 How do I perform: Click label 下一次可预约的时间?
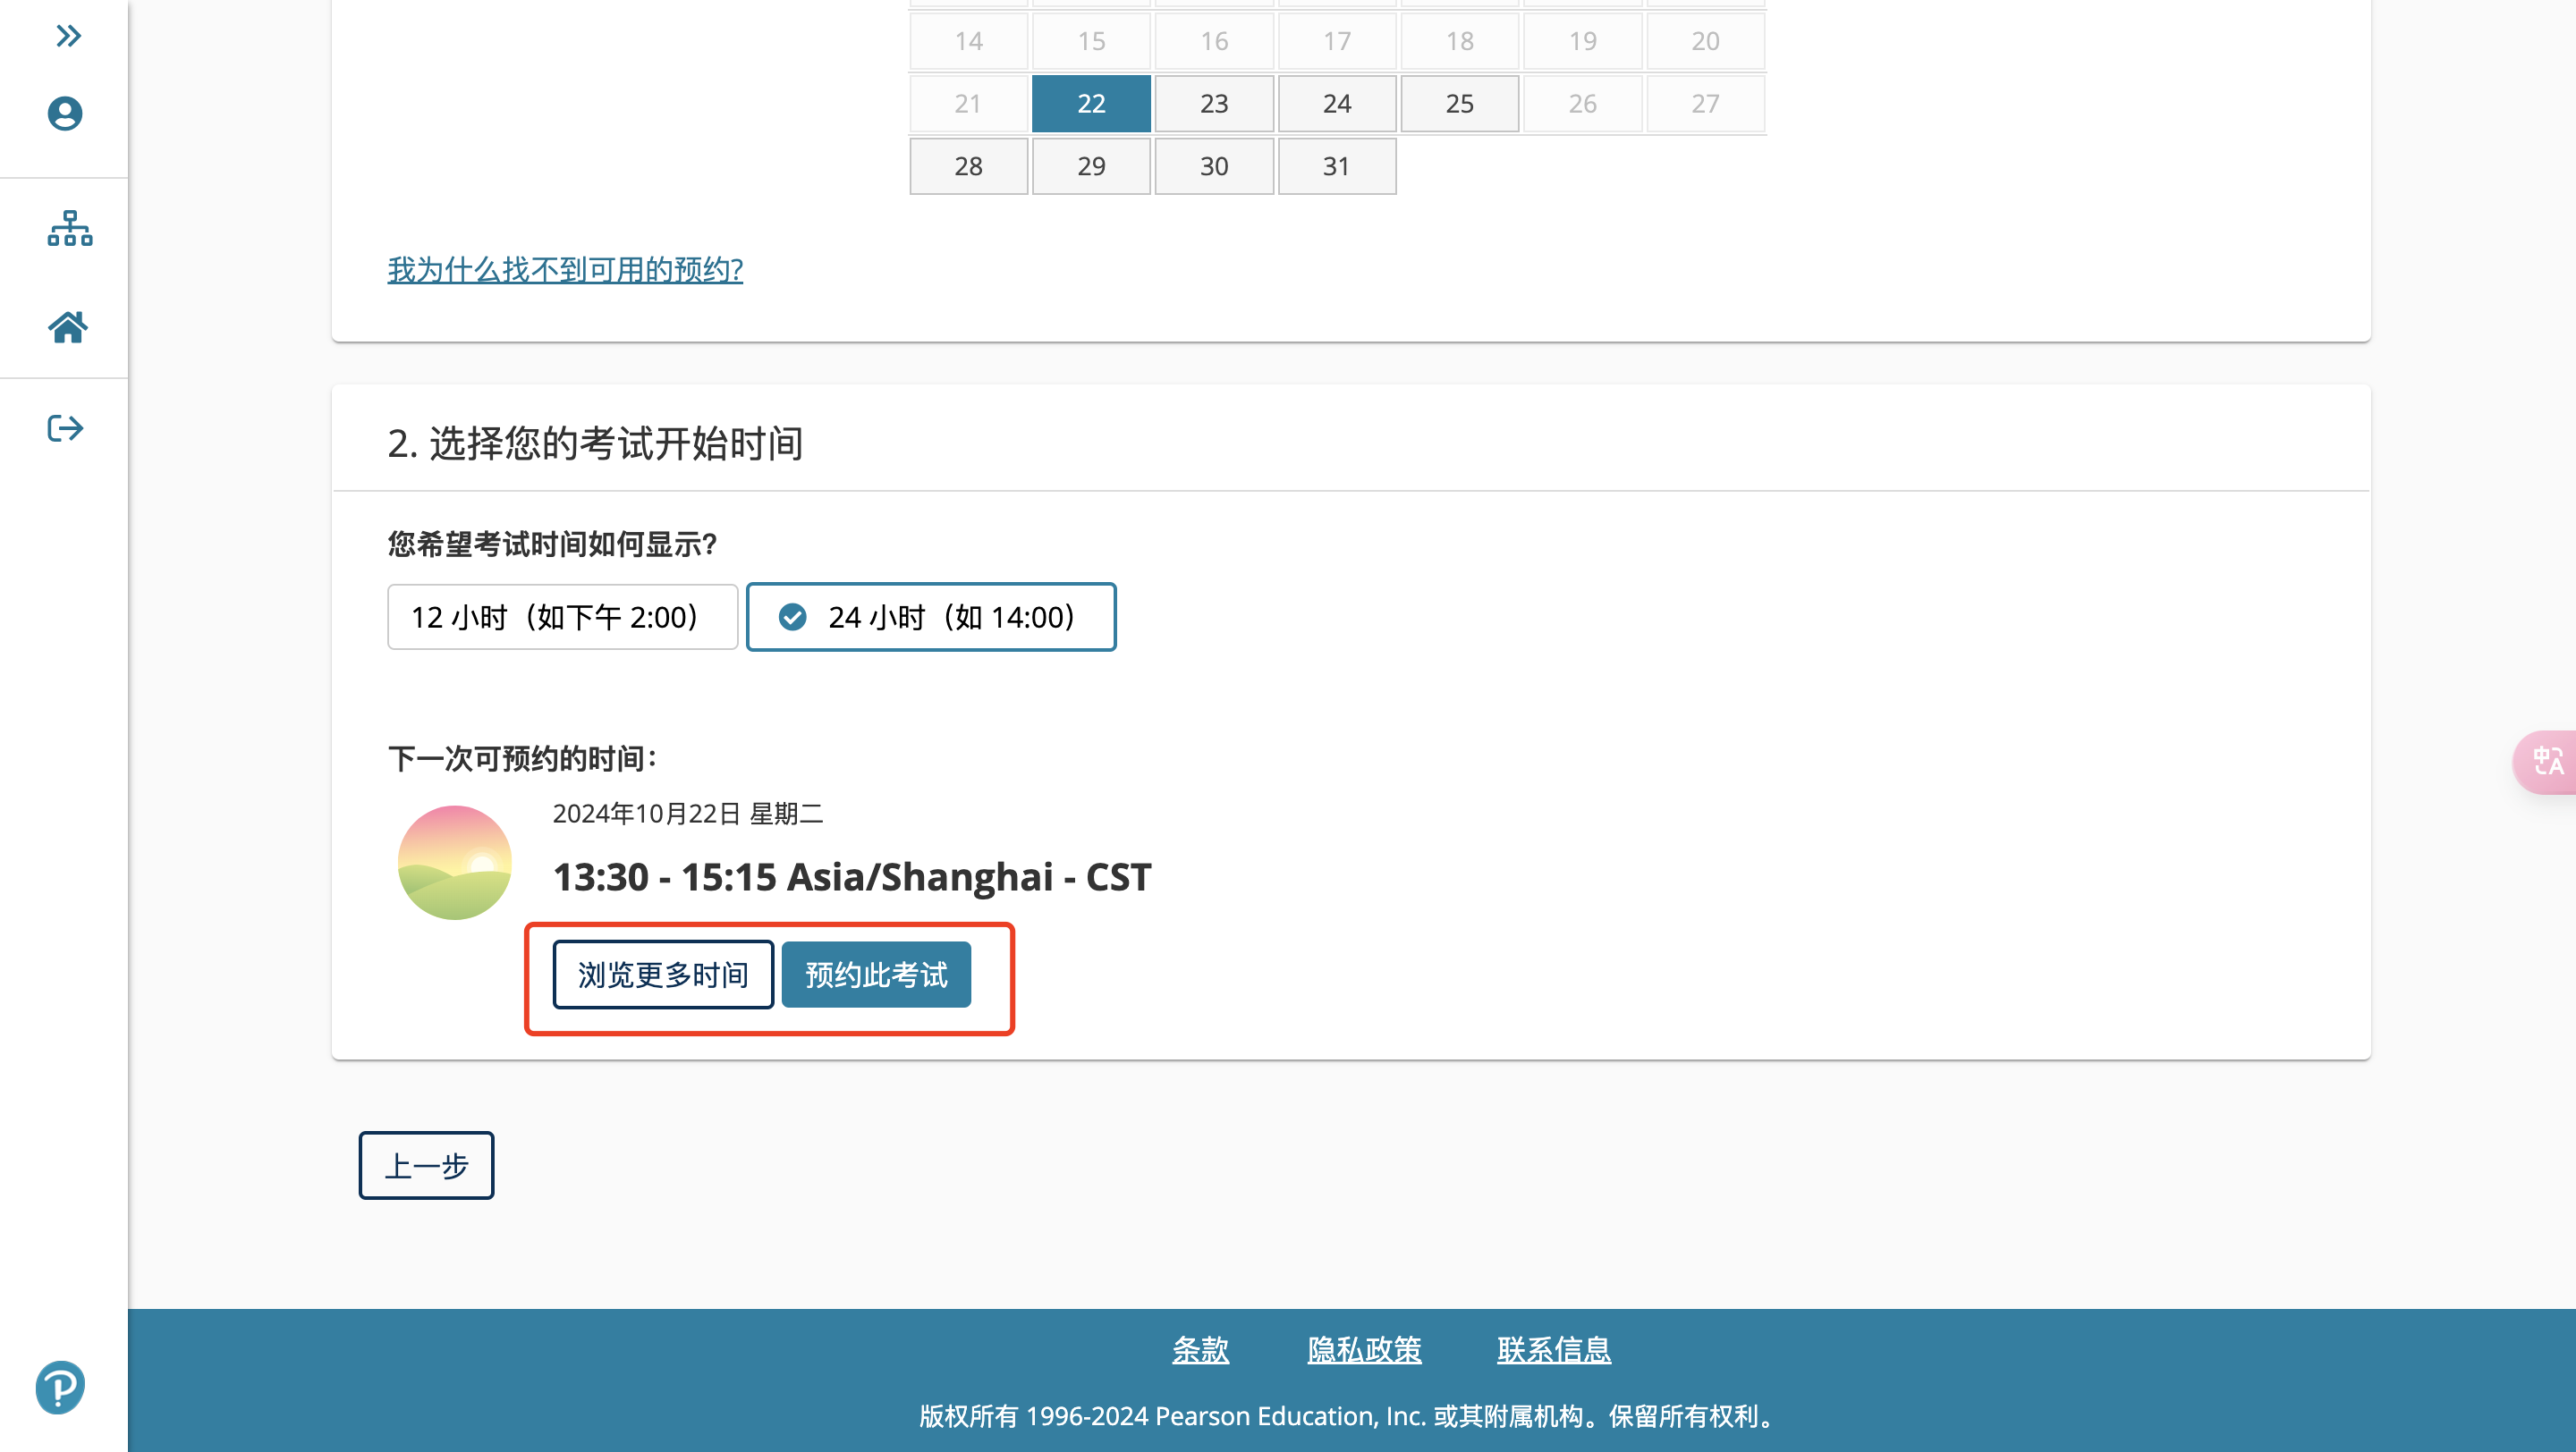pos(522,758)
